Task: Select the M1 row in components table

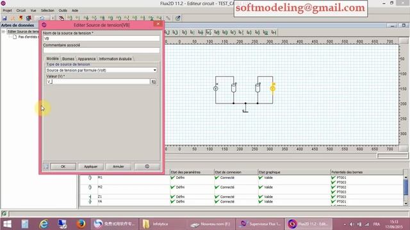Action: pyautogui.click(x=242, y=180)
